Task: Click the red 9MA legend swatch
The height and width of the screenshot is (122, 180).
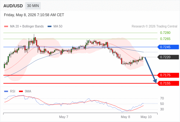Action: coord(21,91)
